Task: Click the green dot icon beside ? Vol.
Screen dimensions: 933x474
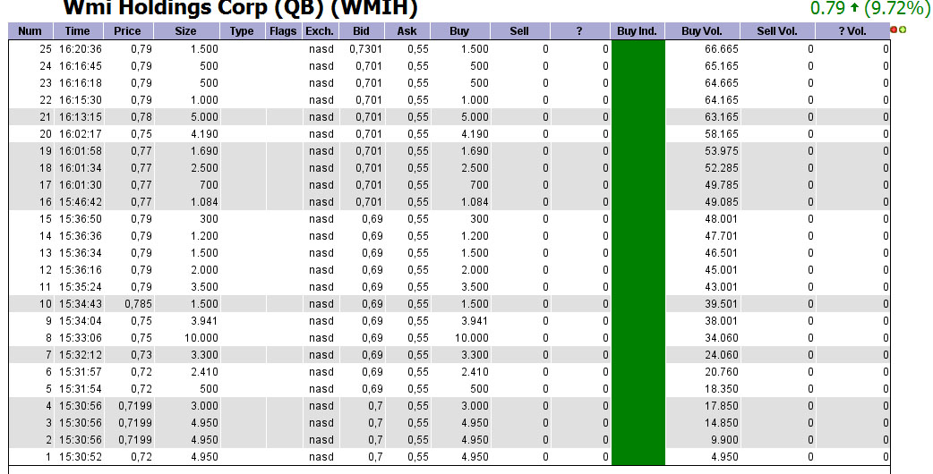Action: [903, 30]
